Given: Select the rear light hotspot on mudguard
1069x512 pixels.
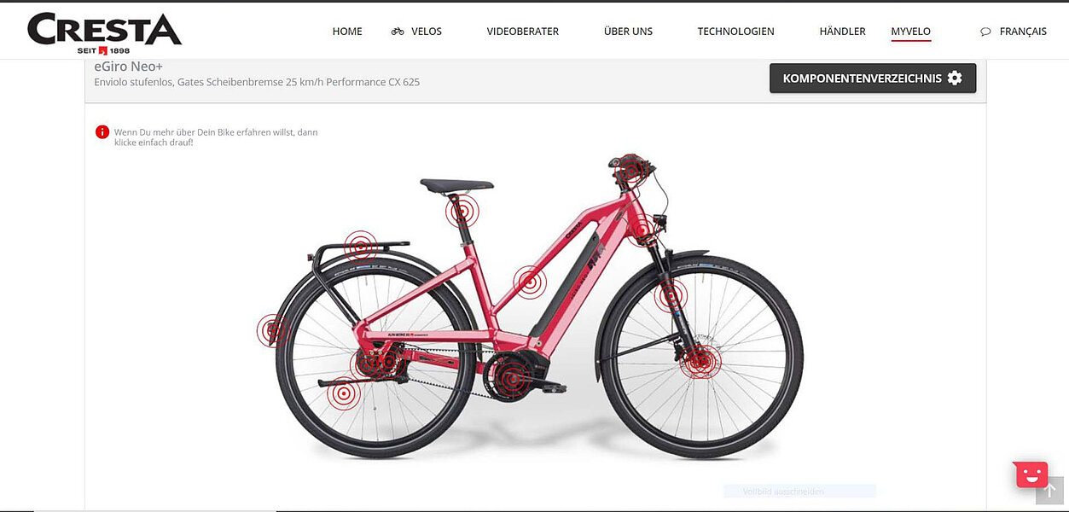Looking at the screenshot, I should coord(273,330).
